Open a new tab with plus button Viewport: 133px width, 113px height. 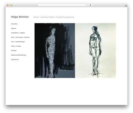point(126,6)
